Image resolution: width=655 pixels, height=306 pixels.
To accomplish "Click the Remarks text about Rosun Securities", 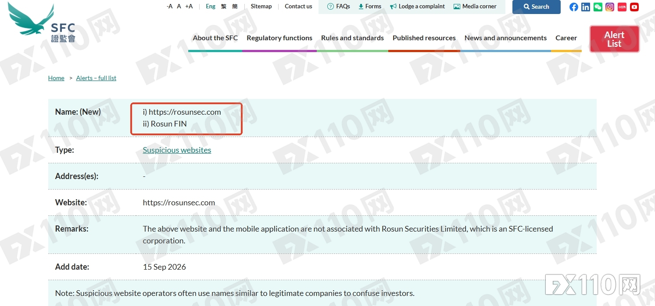I will [348, 235].
